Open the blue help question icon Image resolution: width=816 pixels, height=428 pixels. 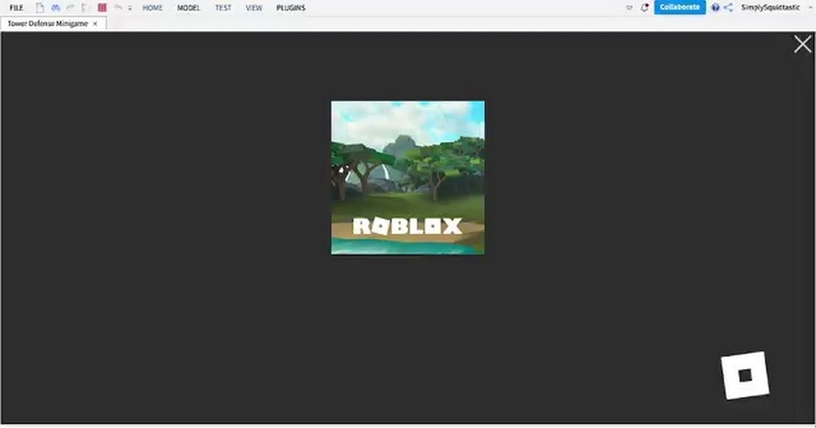point(716,7)
